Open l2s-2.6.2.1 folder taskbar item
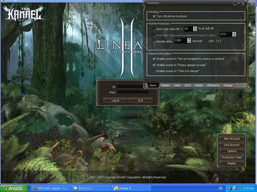 click(91, 188)
